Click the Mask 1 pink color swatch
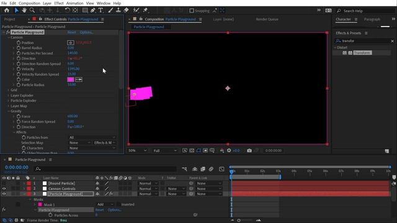397x223 pixels. pos(40,204)
